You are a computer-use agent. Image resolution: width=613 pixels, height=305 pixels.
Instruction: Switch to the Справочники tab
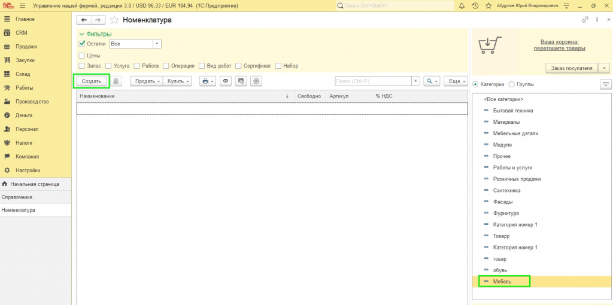point(17,197)
